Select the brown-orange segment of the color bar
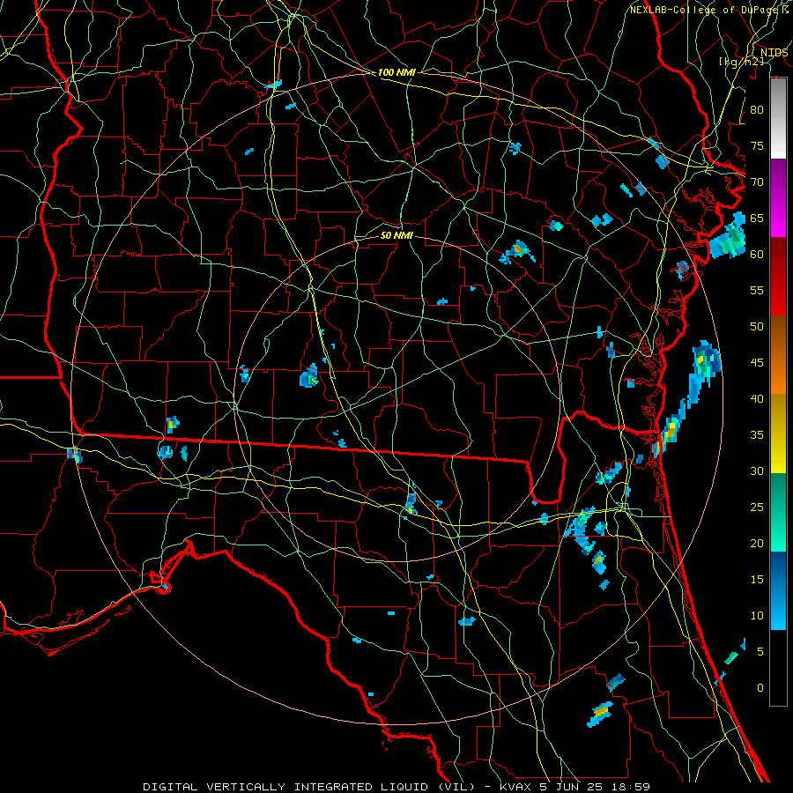The image size is (793, 793). (x=778, y=355)
